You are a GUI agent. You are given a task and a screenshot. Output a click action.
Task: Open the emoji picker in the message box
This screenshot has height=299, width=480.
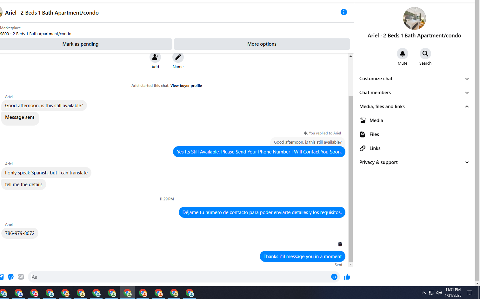[x=334, y=277]
